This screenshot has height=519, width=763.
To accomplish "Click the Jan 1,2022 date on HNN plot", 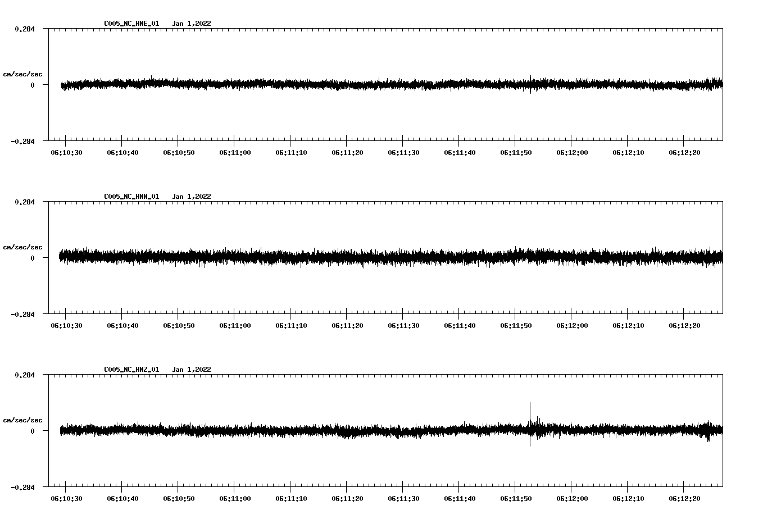I will click(192, 197).
